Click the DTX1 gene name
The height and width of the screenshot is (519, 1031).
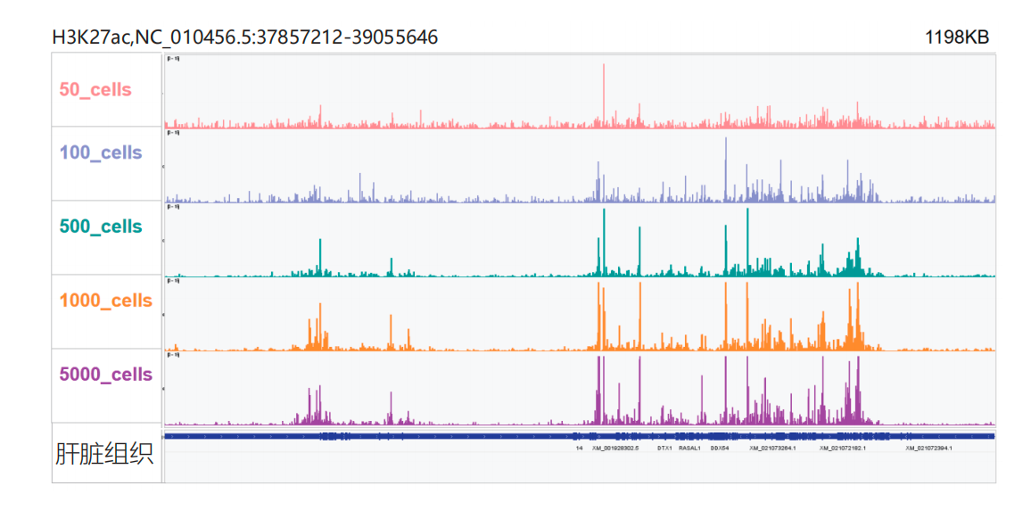664,449
